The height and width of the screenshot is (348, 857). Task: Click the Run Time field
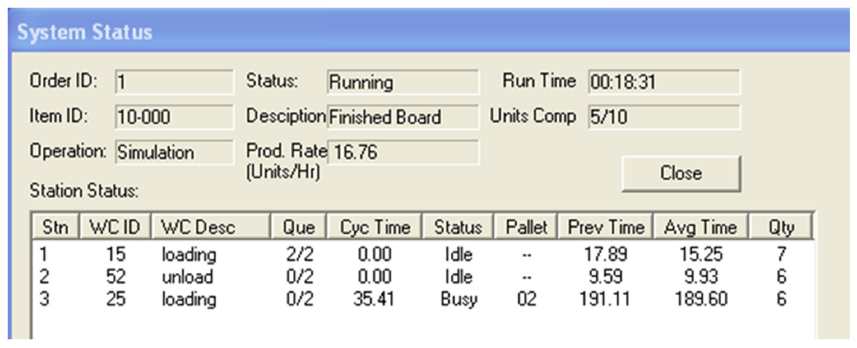coord(664,82)
